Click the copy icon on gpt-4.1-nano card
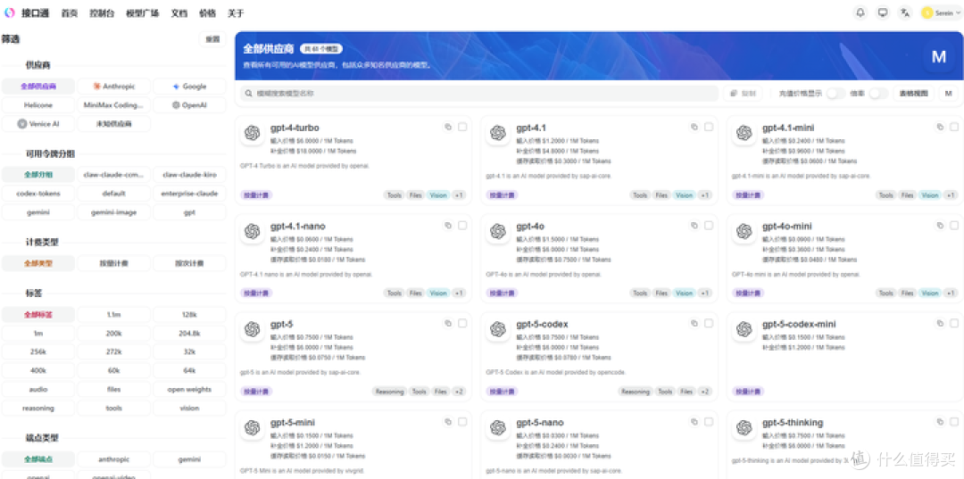Screen dimensions: 964x479 [x=448, y=225]
